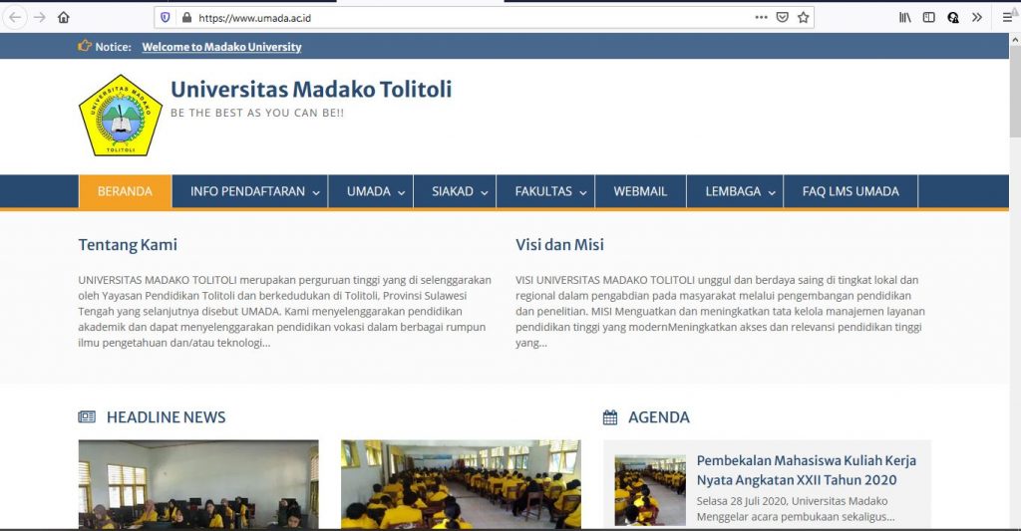This screenshot has width=1021, height=531.
Task: Open the FAQ LMS UMADA menu item
Action: click(x=851, y=191)
